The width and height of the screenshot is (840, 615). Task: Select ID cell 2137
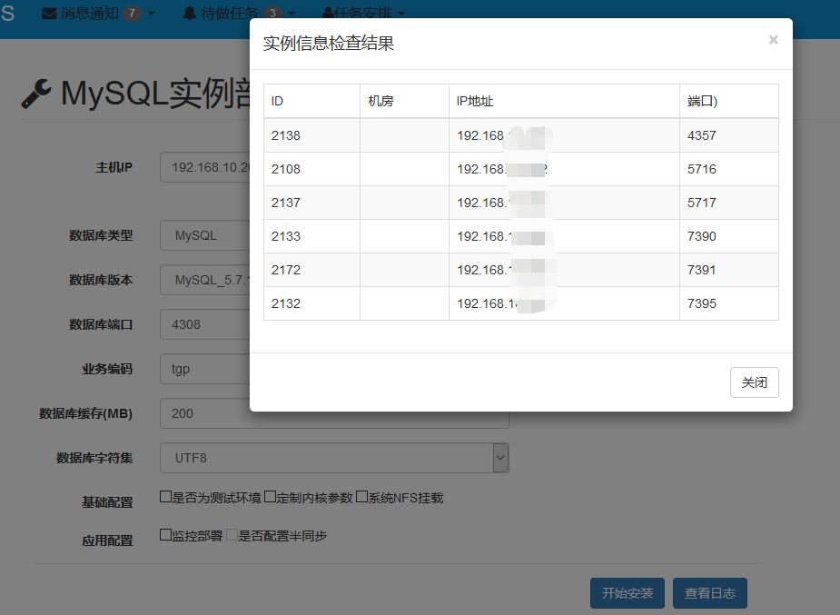[311, 203]
